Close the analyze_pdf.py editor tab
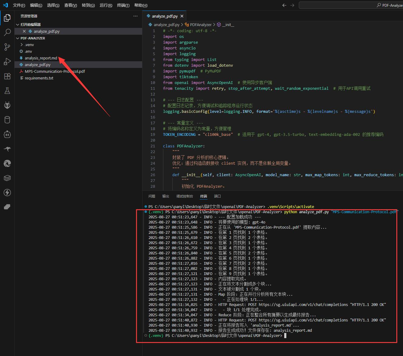Image resolution: width=403 pixels, height=356 pixels. pyautogui.click(x=182, y=16)
